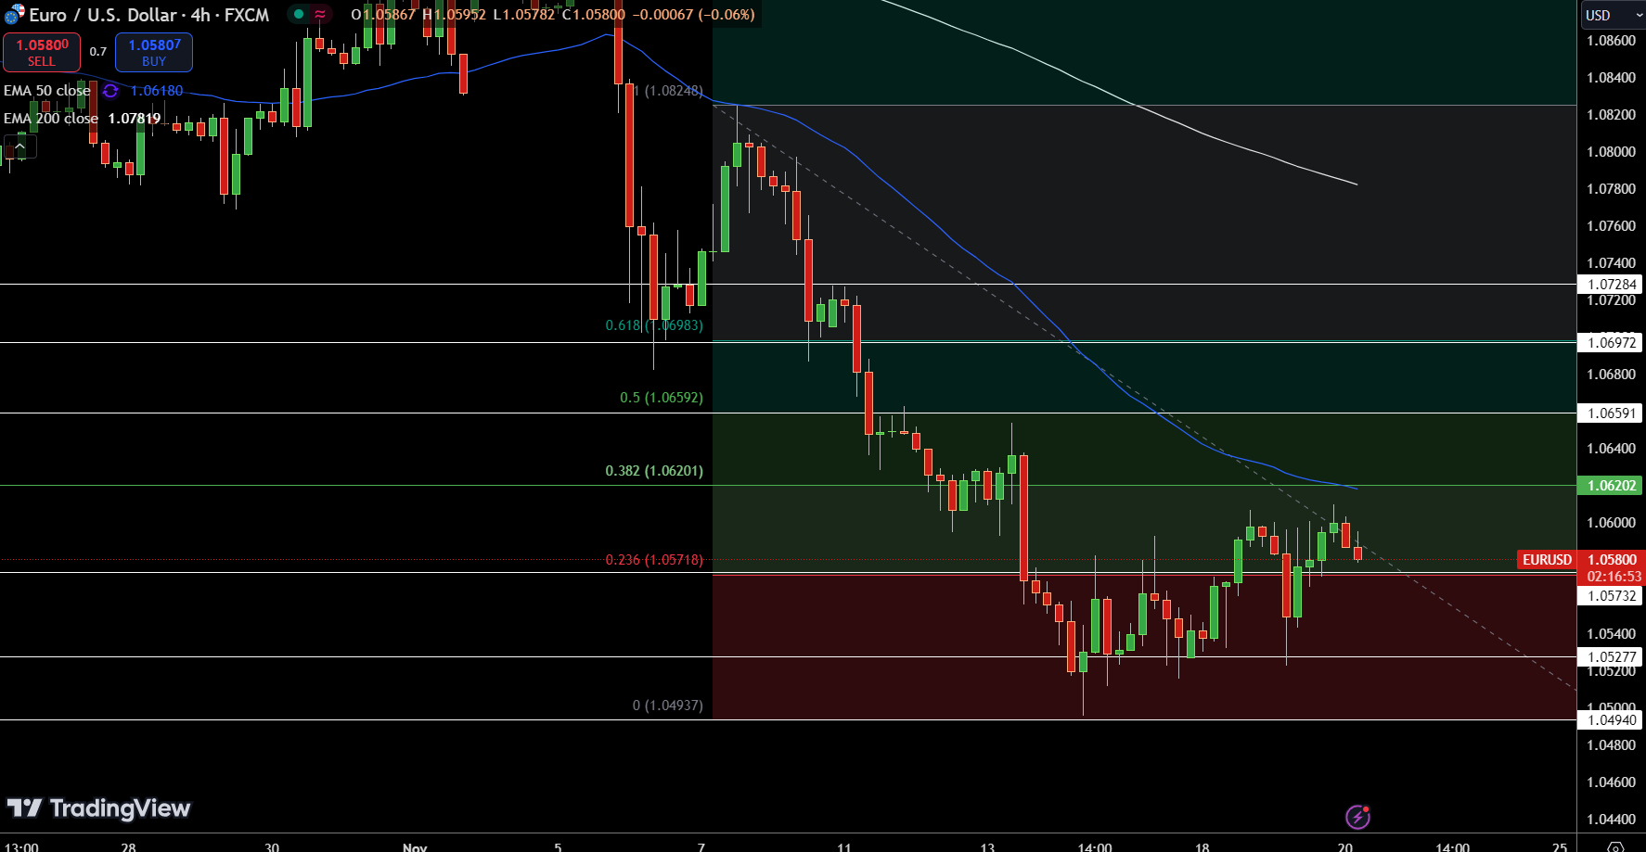Select the EMA 50 close indicator legend

pyautogui.click(x=47, y=91)
